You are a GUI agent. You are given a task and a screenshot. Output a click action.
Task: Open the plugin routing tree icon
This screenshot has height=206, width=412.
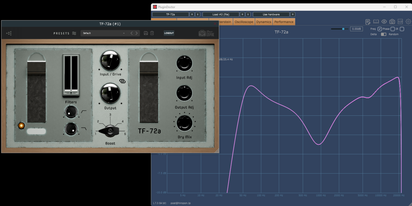(9, 33)
